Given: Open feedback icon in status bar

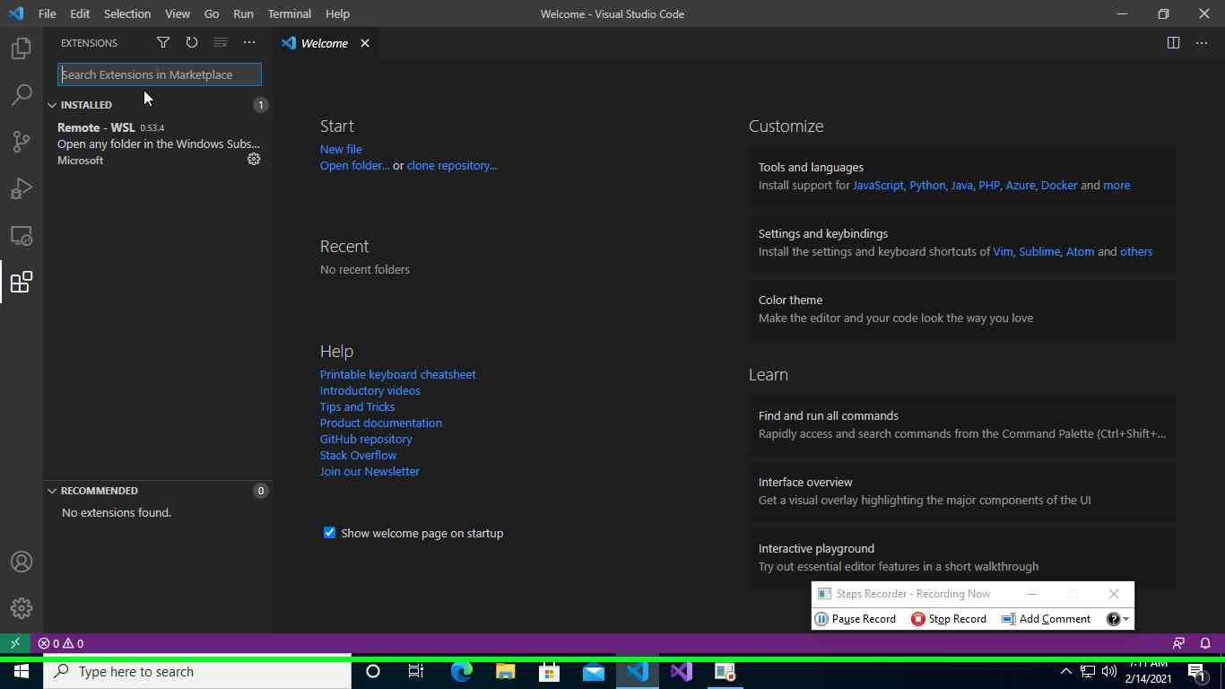Looking at the screenshot, I should [x=1178, y=643].
